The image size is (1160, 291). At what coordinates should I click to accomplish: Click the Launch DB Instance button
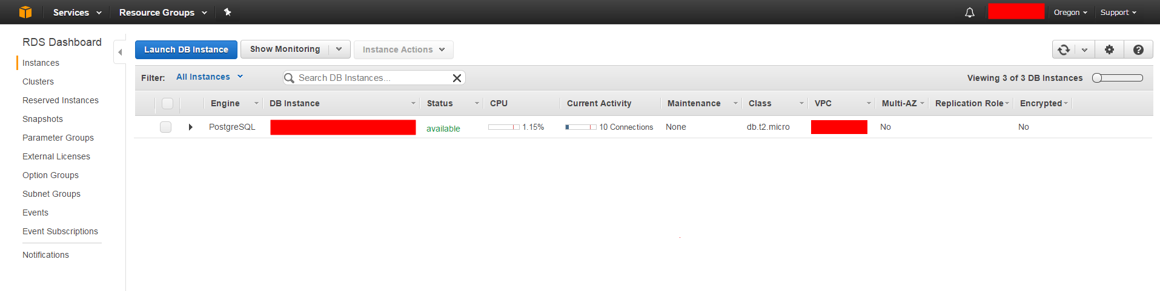(x=186, y=50)
